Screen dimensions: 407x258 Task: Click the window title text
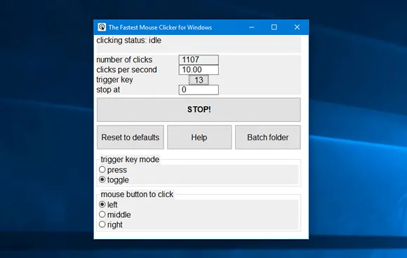point(160,27)
